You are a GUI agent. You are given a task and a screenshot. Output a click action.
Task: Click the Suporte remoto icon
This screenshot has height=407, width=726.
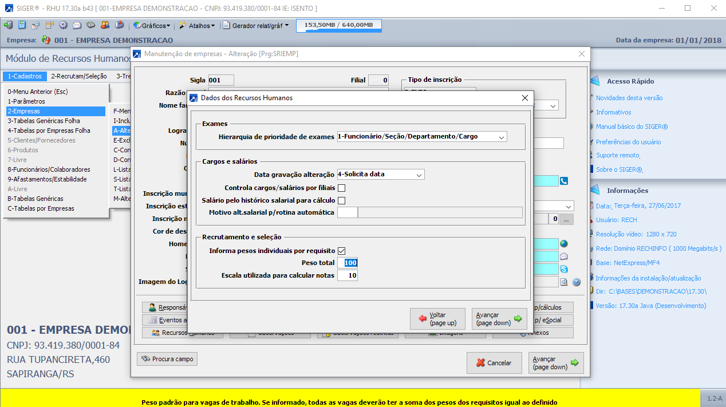591,155
